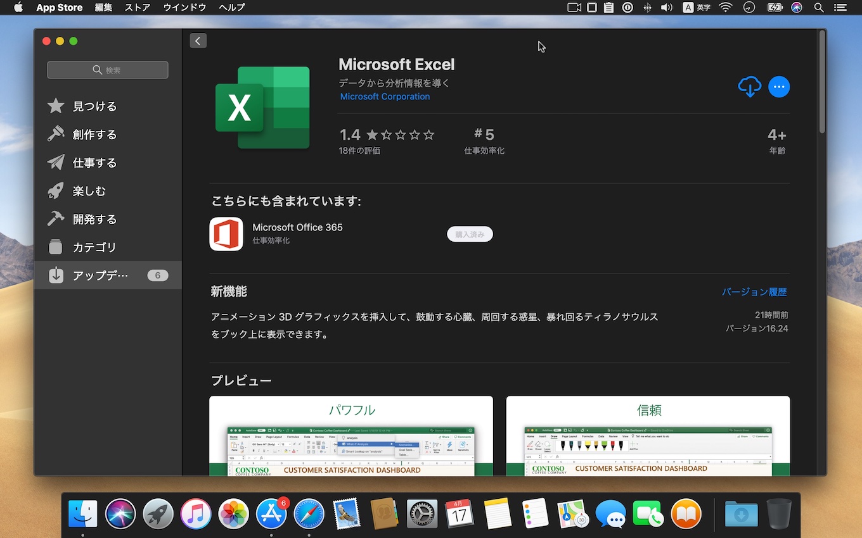Open the Trash in the Dock
This screenshot has width=862, height=538.
(x=779, y=513)
